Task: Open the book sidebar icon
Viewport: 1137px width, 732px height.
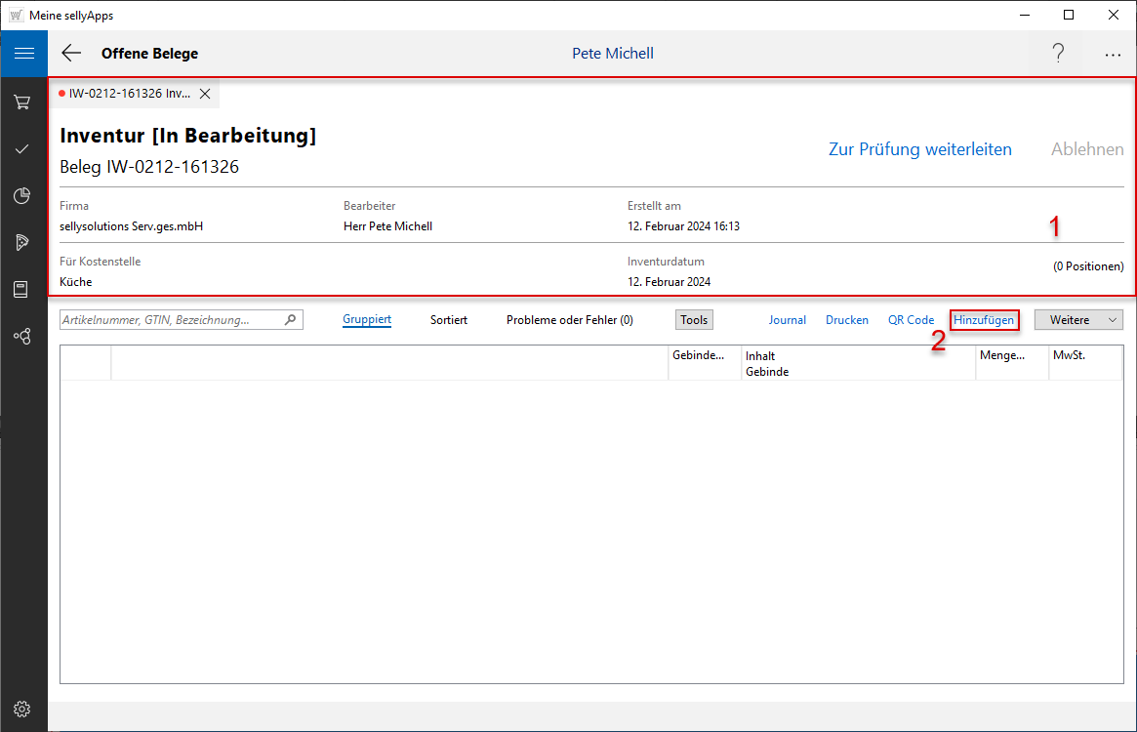Action: click(x=22, y=289)
